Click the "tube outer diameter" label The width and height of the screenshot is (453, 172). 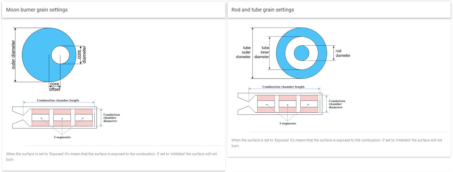click(x=244, y=52)
